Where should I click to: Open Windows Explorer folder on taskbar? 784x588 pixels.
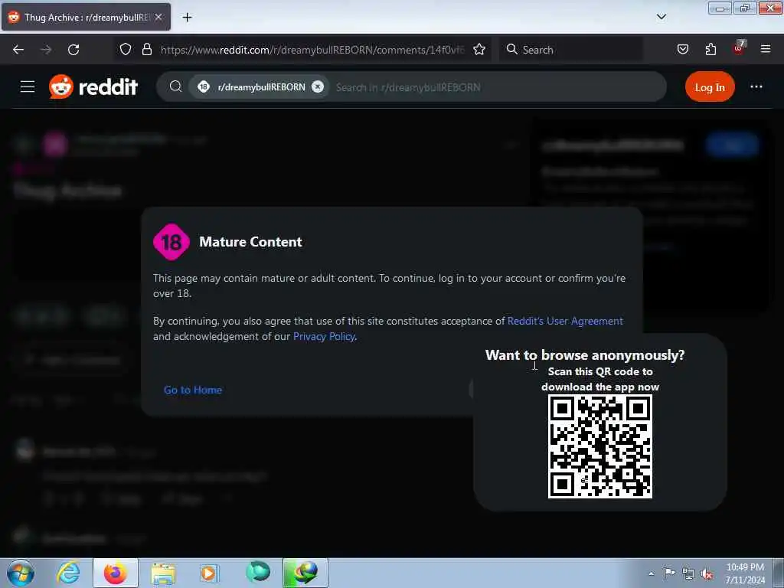(x=163, y=573)
